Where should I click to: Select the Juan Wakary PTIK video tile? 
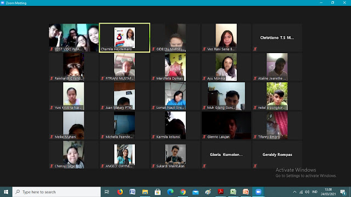(124, 96)
